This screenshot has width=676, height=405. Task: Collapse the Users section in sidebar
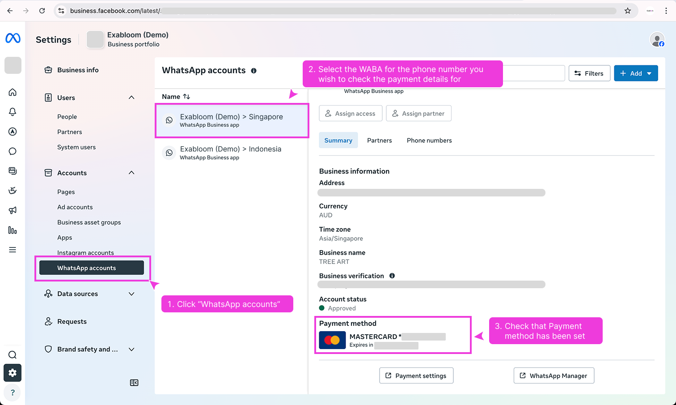(131, 97)
